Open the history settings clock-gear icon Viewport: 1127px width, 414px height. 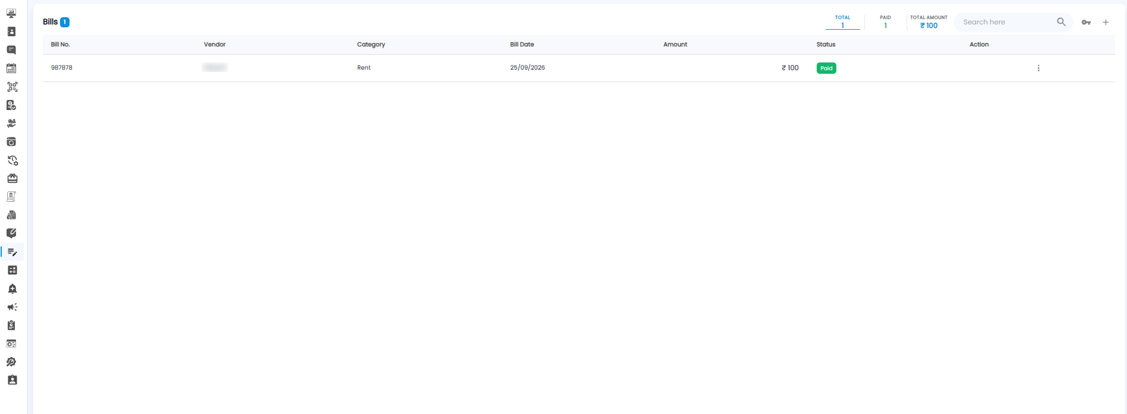click(12, 161)
